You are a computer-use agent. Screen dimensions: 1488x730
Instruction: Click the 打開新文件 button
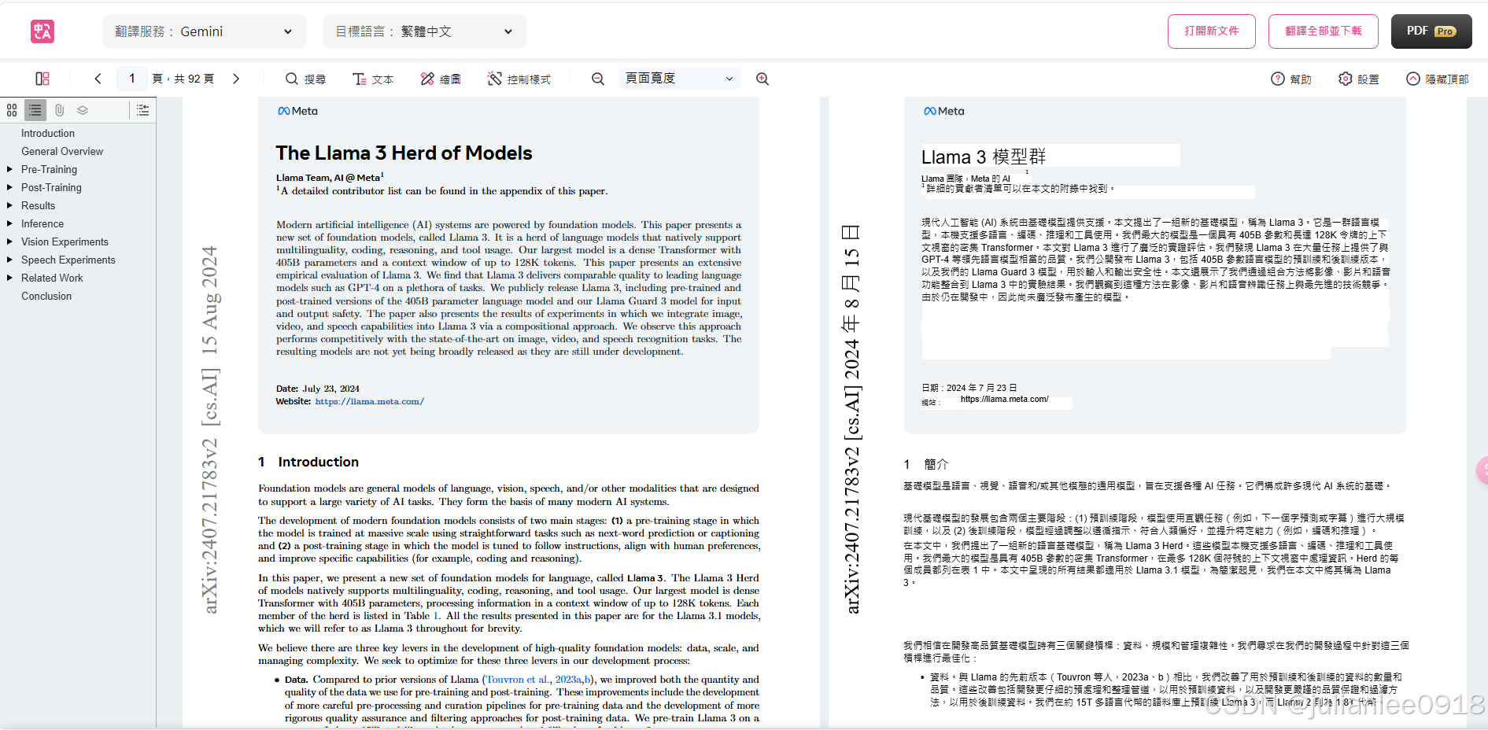coord(1212,31)
